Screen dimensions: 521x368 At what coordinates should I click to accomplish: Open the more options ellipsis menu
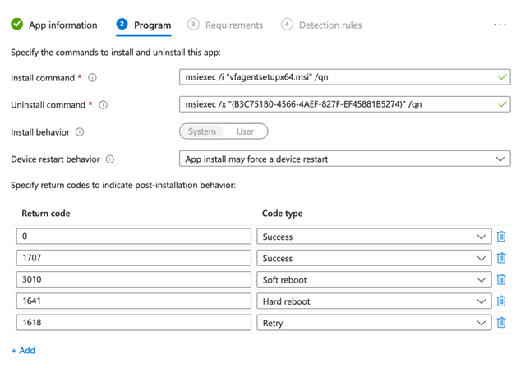coord(500,25)
